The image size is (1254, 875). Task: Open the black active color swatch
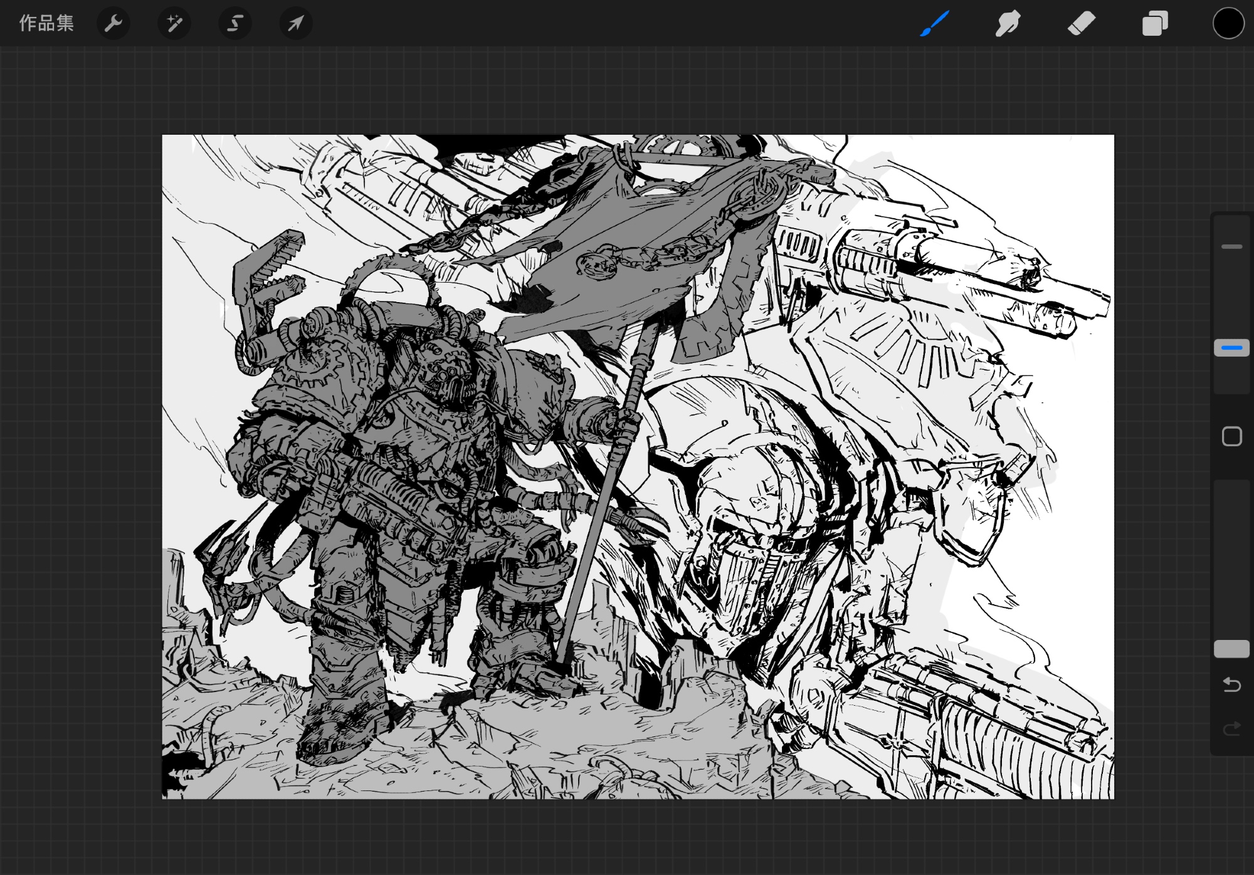1228,24
